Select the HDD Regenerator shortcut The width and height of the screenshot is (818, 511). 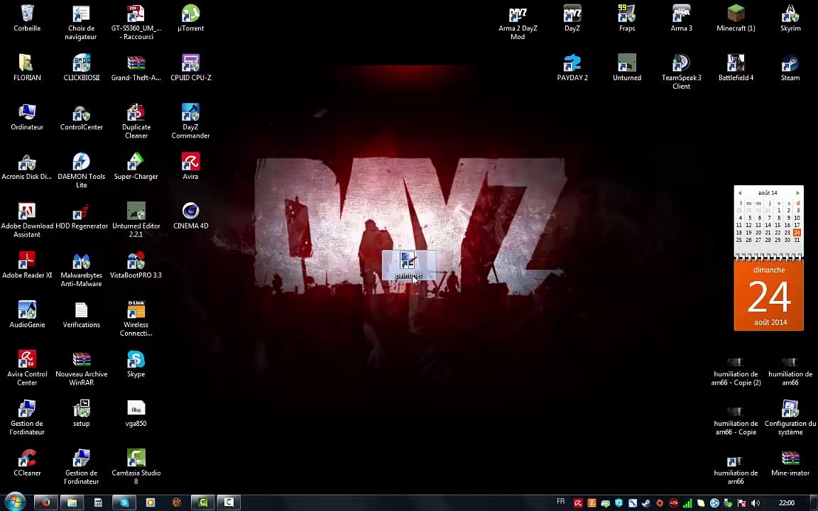point(82,216)
